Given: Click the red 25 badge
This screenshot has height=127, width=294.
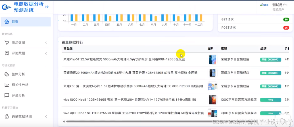Looking at the screenshot, I should pyautogui.click(x=286, y=28).
